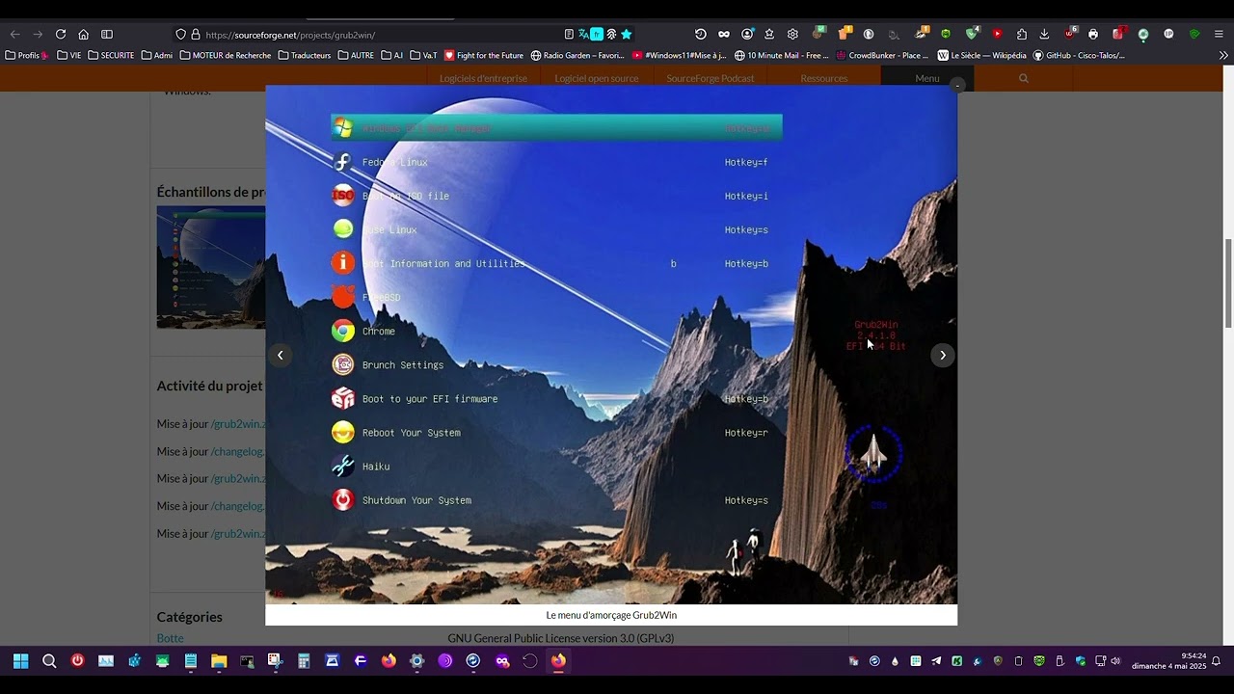Open the AUTRE bookmark folder
1234x694 pixels.
[356, 55]
